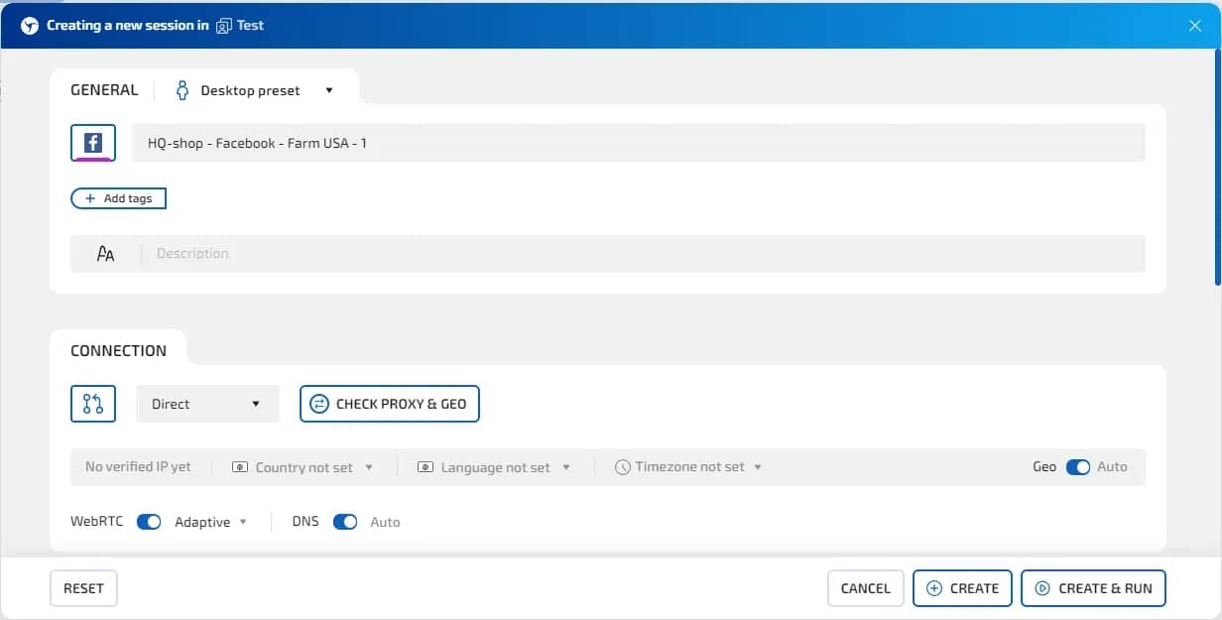Click the RESET button

[x=83, y=588]
